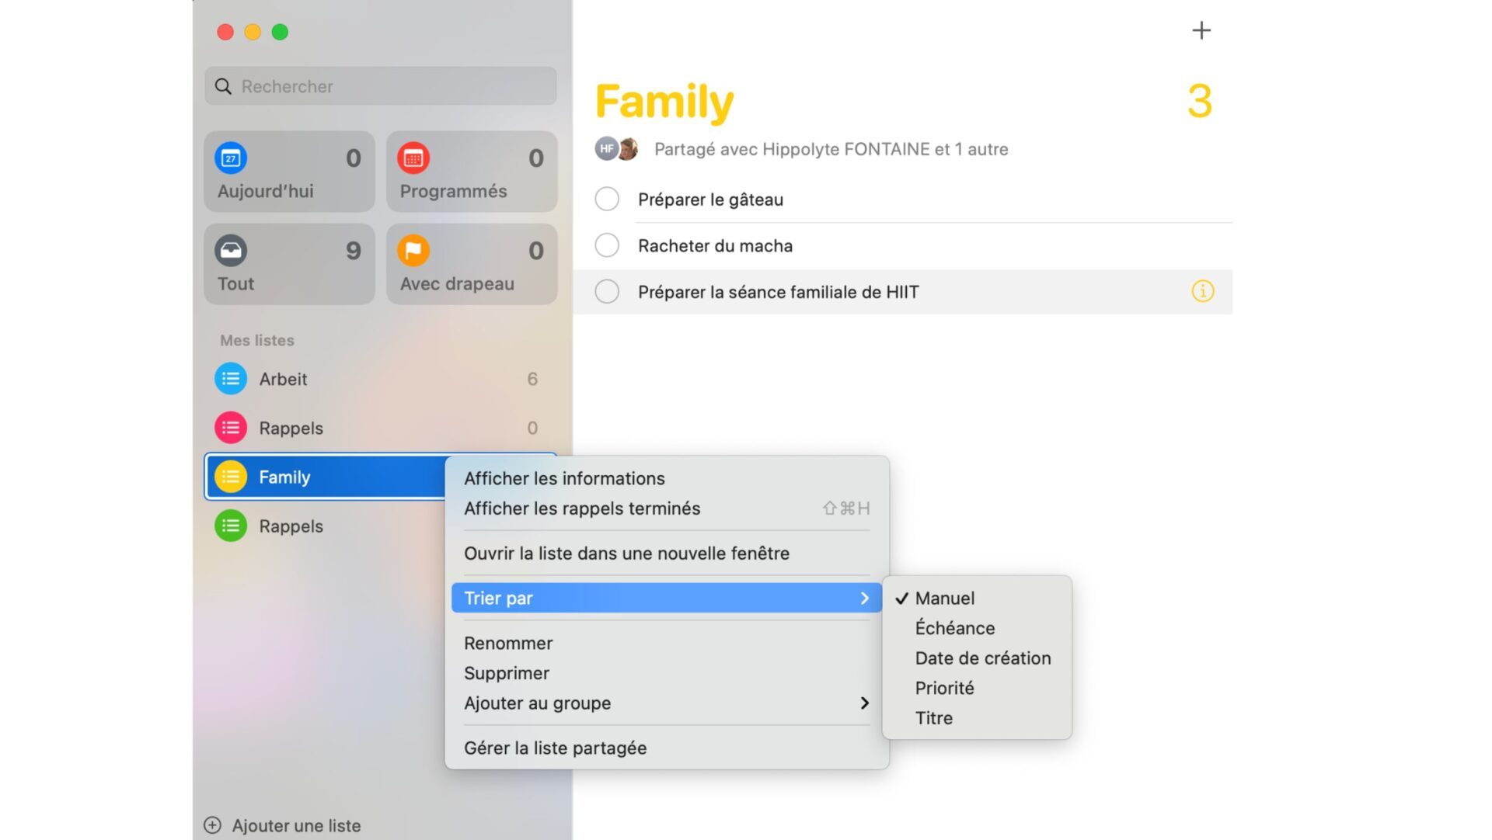Mark Racheter du macha as completed
Viewport: 1492px width, 840px height.
point(607,245)
